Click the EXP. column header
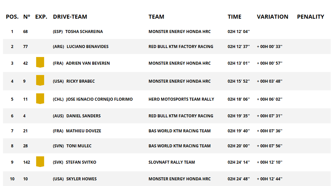334x186 pixels. click(x=41, y=17)
